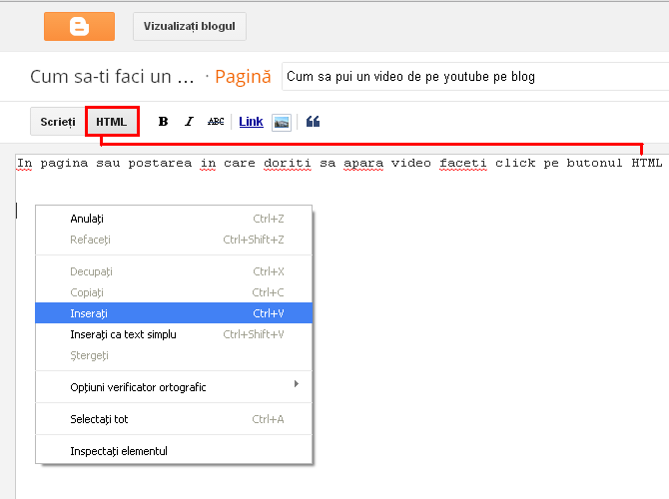The height and width of the screenshot is (499, 669).
Task: Click the HTML editor text line
Action: (x=339, y=163)
